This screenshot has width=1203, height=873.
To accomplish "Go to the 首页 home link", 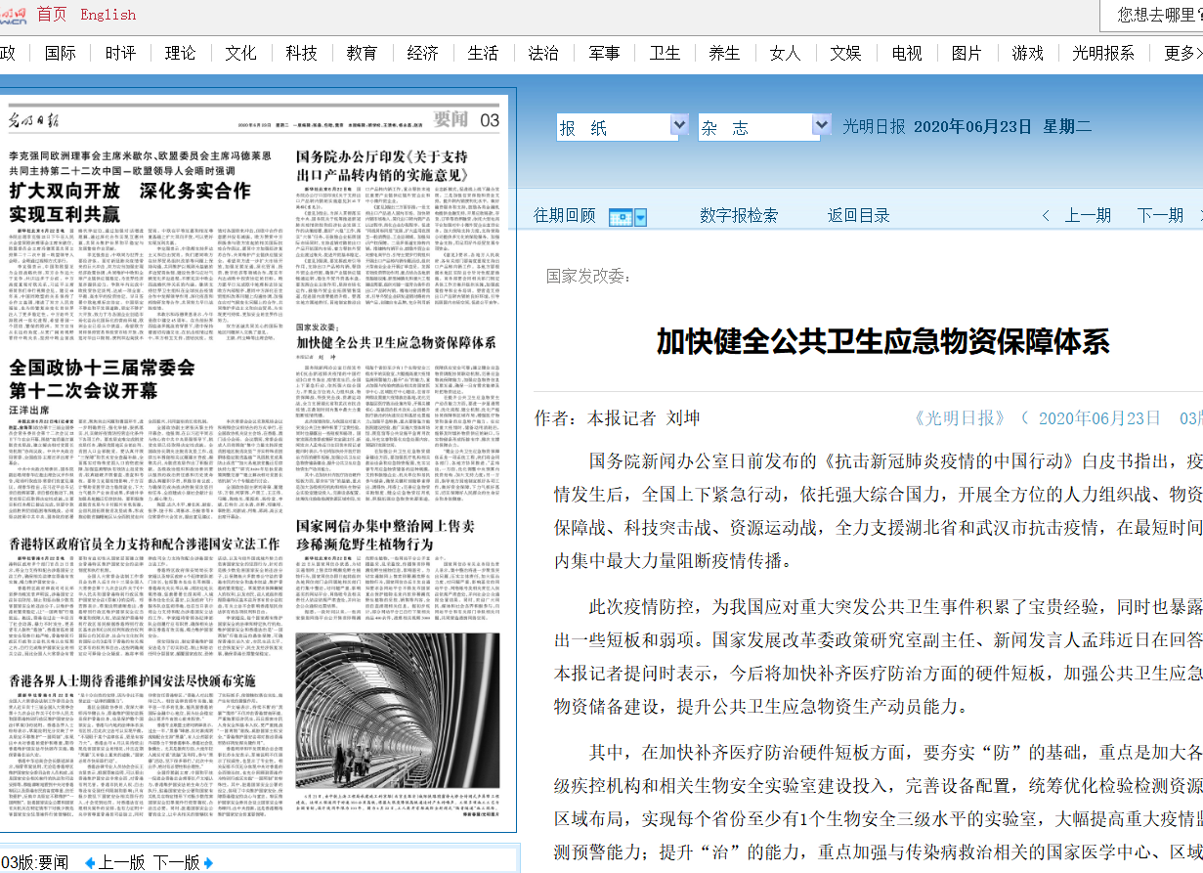I will coord(53,14).
